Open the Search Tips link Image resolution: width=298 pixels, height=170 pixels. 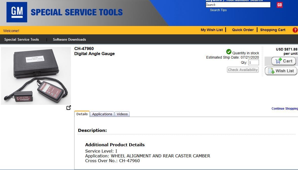(218, 10)
